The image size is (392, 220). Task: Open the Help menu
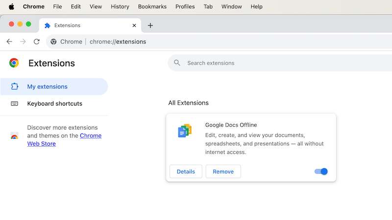click(x=256, y=7)
